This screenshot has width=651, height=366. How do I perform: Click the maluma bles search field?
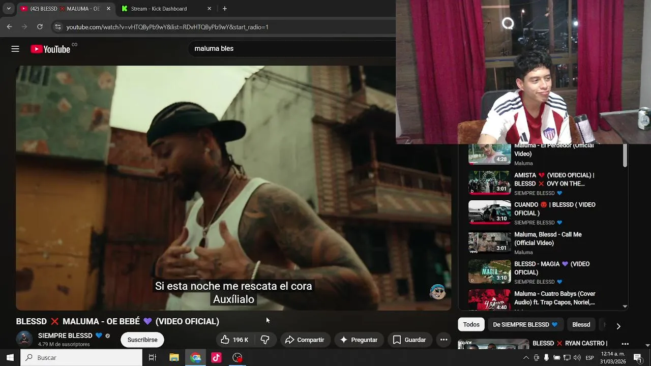(292, 49)
